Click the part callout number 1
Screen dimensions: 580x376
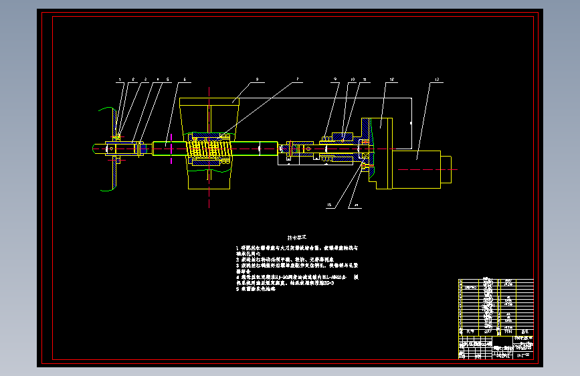[120, 80]
